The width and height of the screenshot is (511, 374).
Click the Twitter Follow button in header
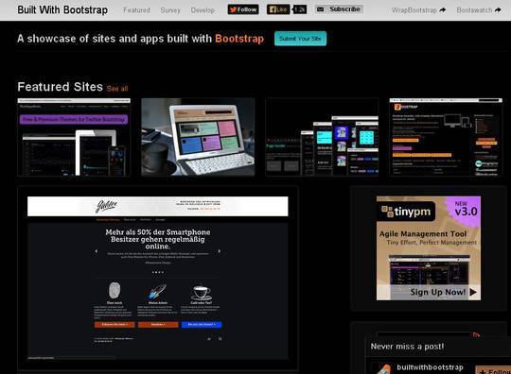tap(243, 9)
